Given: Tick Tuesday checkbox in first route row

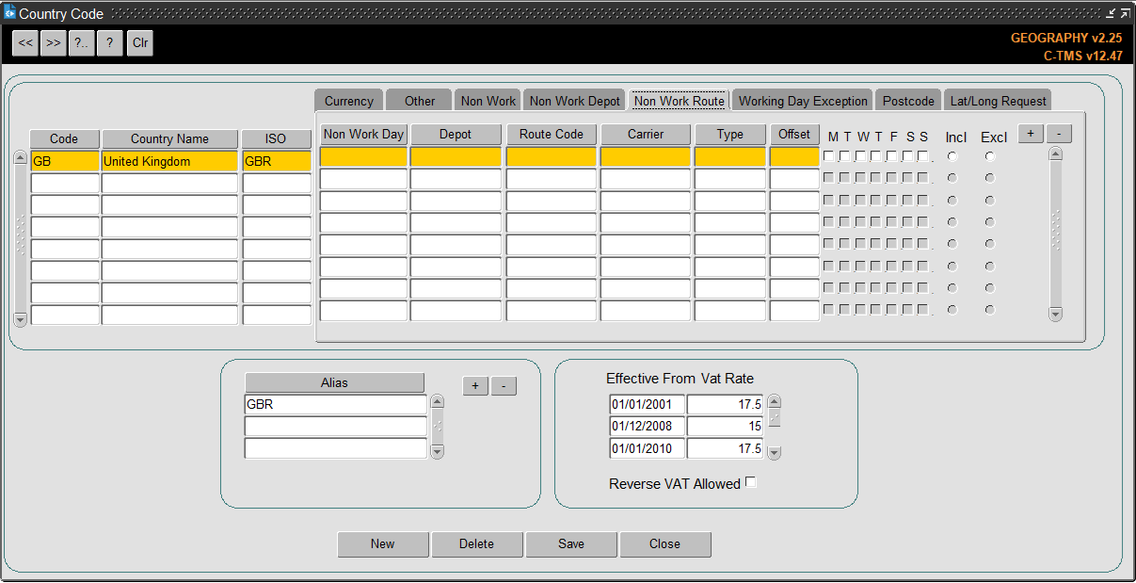Looking at the screenshot, I should (845, 156).
